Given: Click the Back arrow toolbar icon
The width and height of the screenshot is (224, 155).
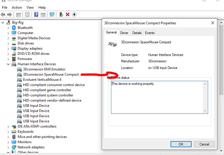Looking at the screenshot, I should click(3, 14).
